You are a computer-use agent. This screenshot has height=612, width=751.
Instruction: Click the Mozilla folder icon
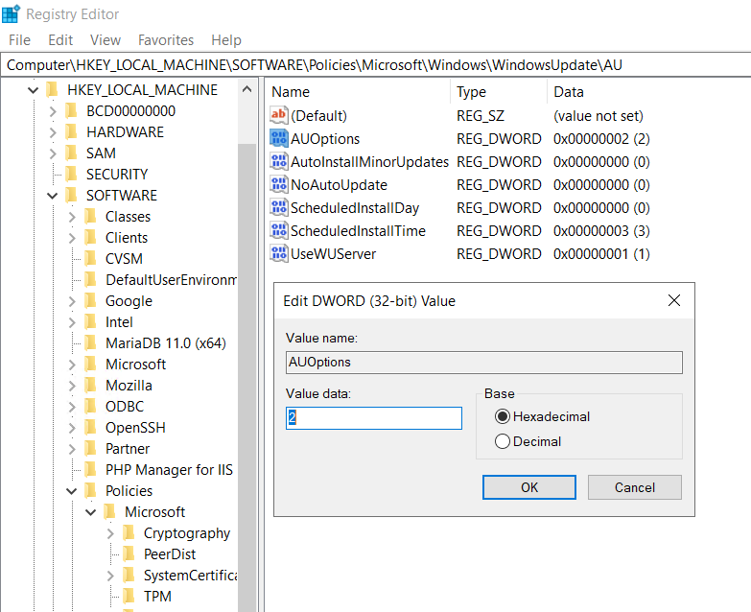(90, 385)
